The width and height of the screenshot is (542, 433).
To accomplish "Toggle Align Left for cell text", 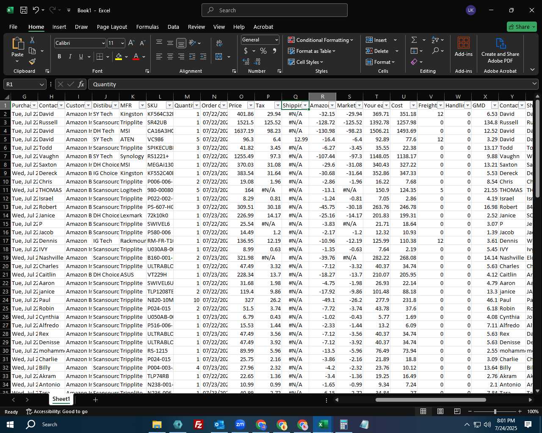I will click(x=159, y=56).
